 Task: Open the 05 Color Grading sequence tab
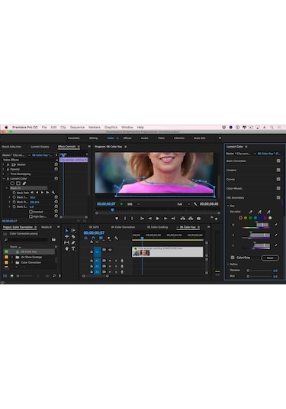(157, 227)
